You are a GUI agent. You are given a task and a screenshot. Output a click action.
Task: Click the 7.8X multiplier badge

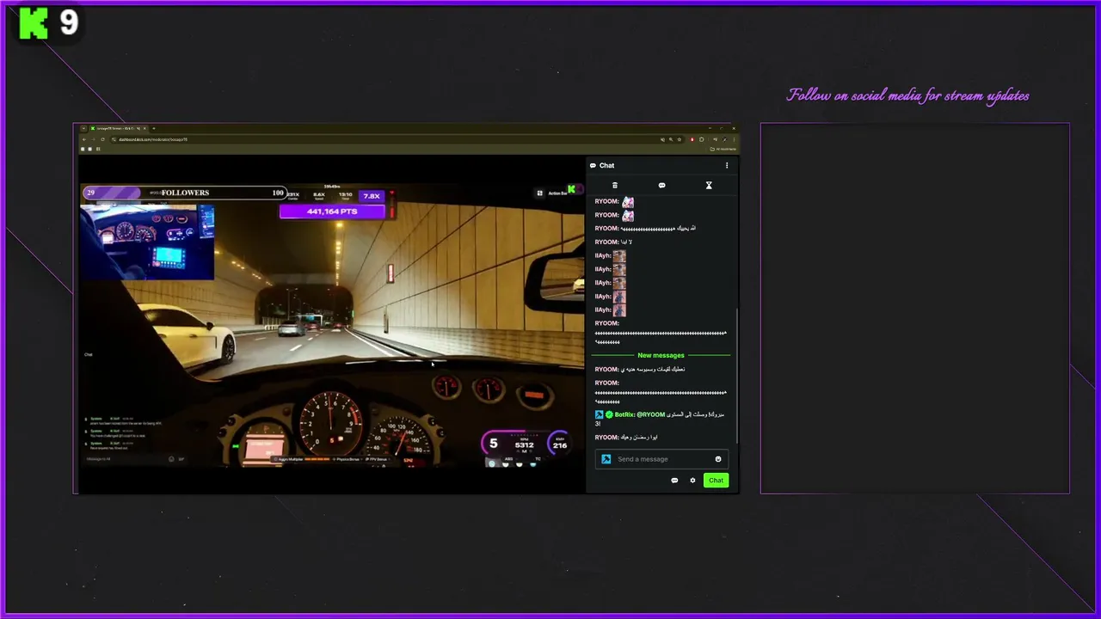(372, 196)
